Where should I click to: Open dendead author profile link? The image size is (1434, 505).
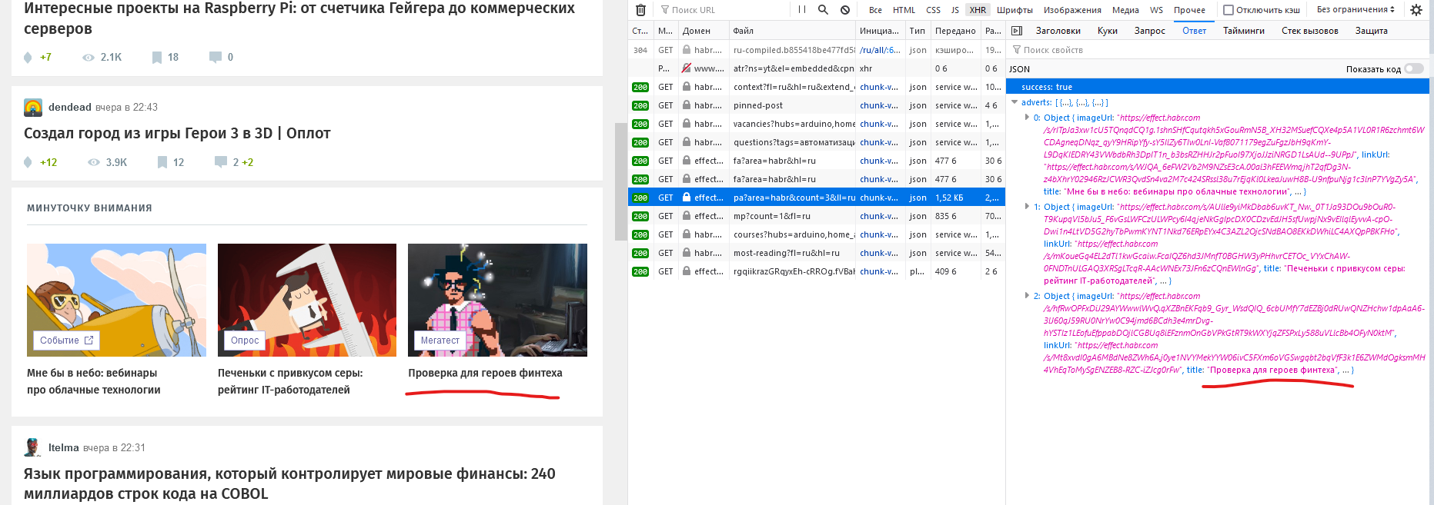point(69,107)
